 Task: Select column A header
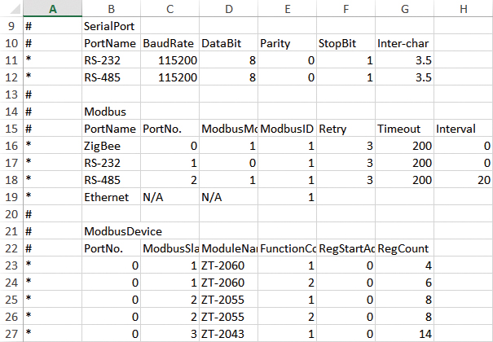point(52,8)
